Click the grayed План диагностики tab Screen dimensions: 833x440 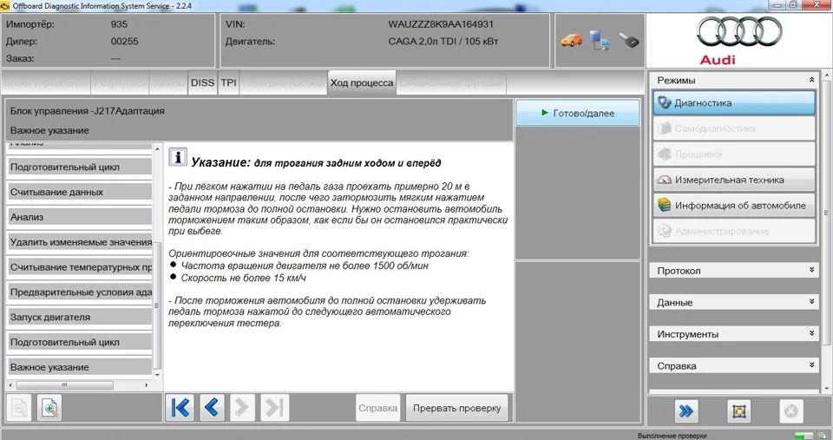click(x=283, y=83)
